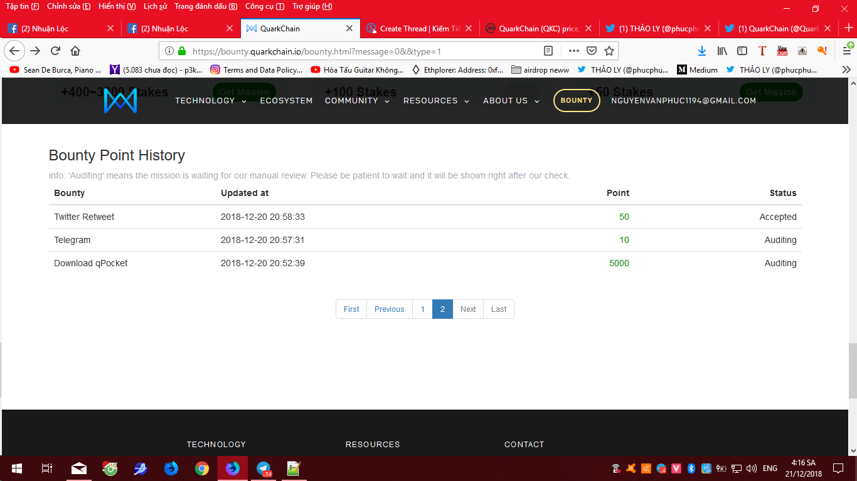Go to the First page of history
This screenshot has height=481, width=857.
351,309
